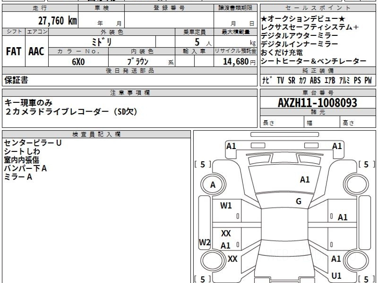Select the 登録番号 header
The image size is (378, 283).
coord(169,8)
